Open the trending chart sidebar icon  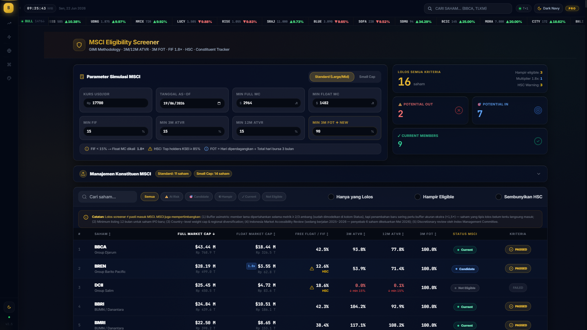pos(9,23)
